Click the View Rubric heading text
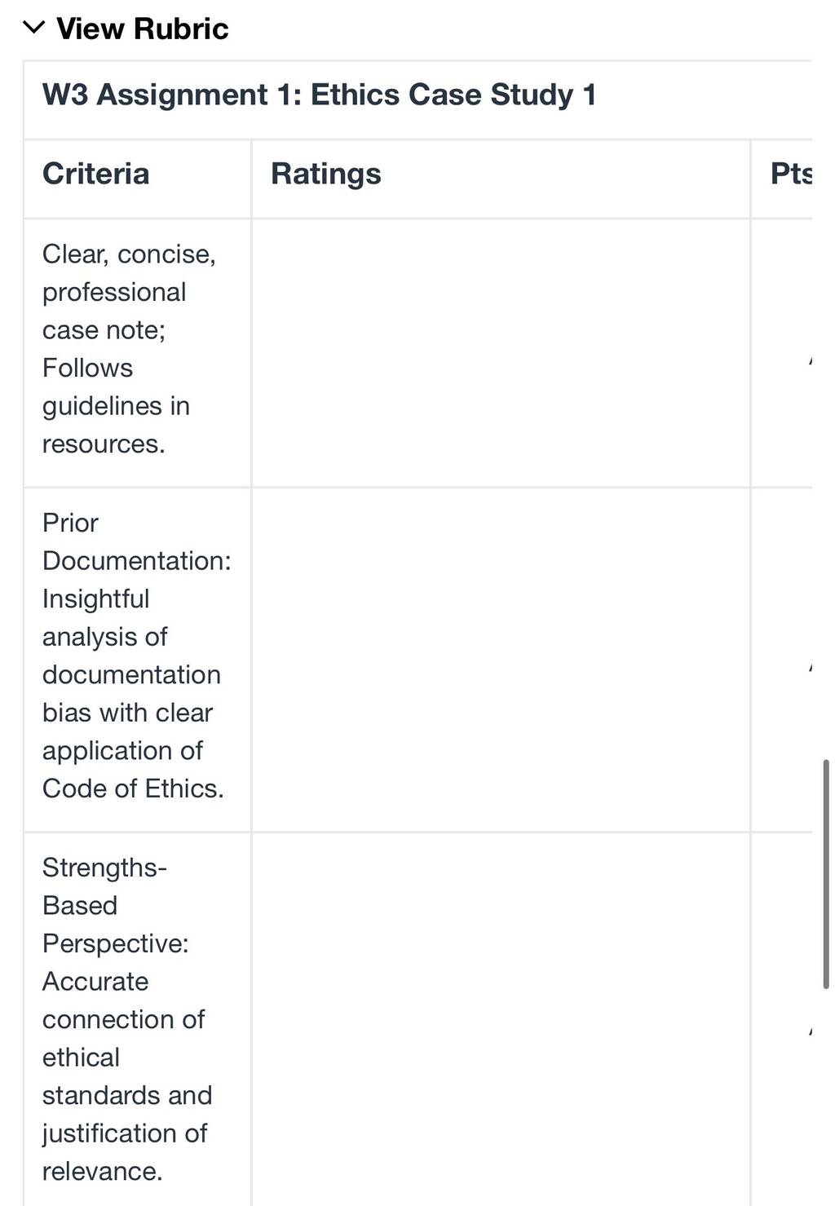The height and width of the screenshot is (1206, 835). tap(143, 29)
